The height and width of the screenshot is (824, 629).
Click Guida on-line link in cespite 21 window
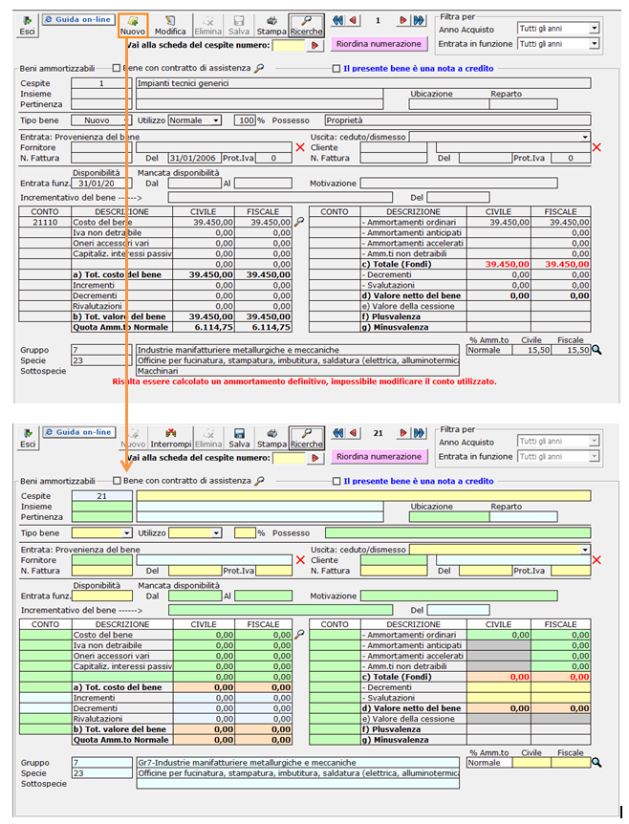tap(78, 432)
